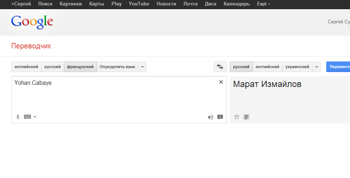Viewport: 350px width, 178px height.
Task: Open Новости in top bar
Action: point(166,4)
